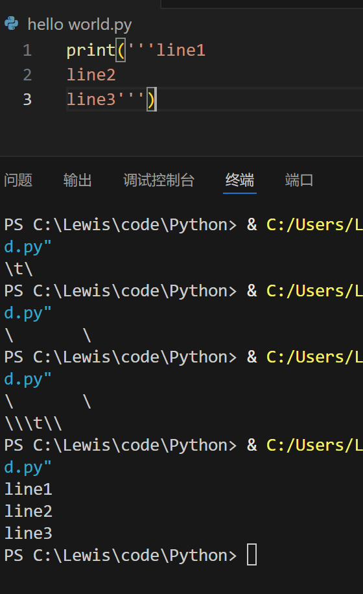The image size is (363, 594).
Task: Click line number 3 in gutter
Action: pyautogui.click(x=27, y=100)
